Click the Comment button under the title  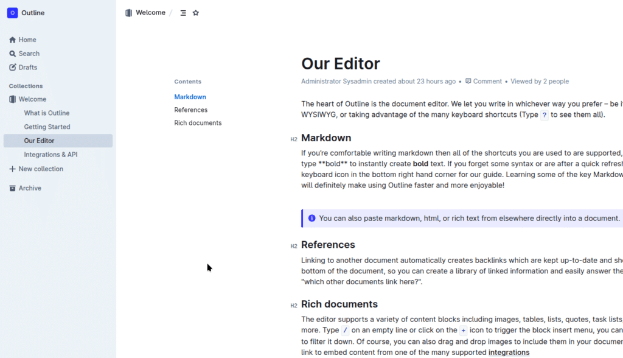click(x=484, y=82)
